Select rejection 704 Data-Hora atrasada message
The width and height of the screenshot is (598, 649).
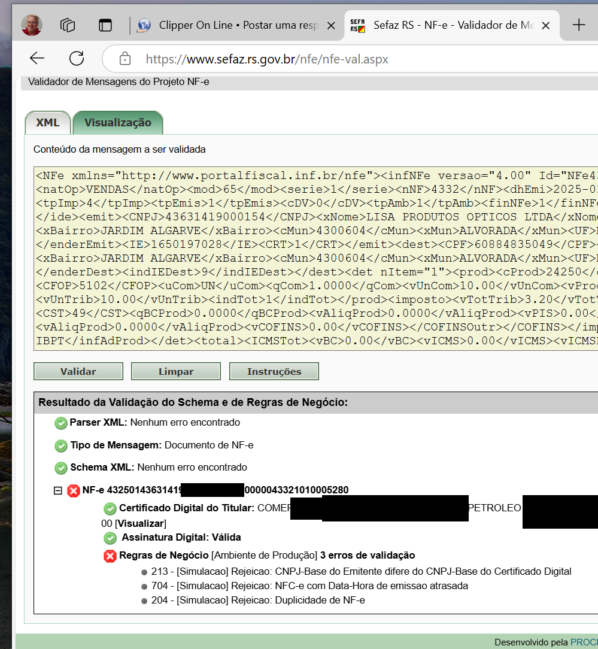point(309,586)
